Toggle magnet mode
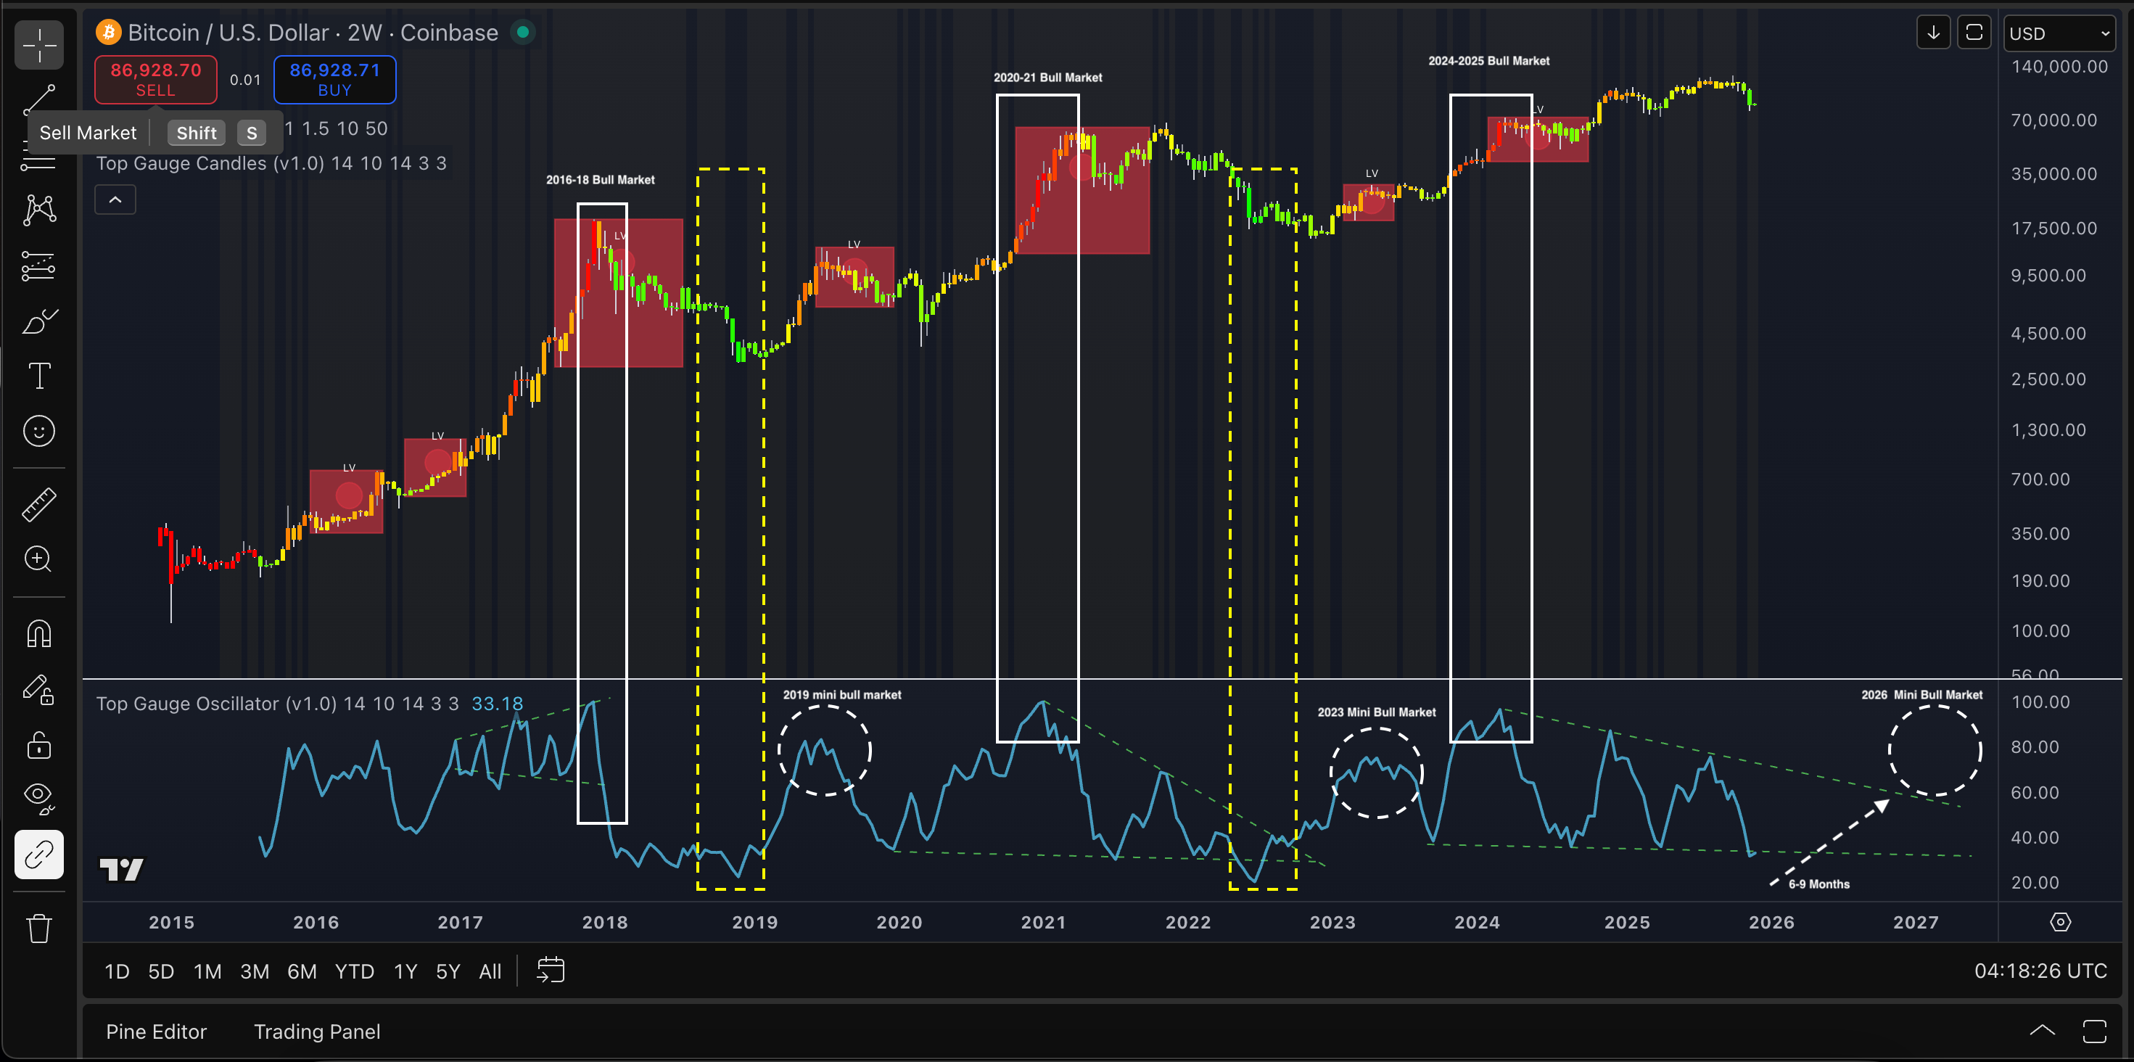The width and height of the screenshot is (2134, 1062). coord(39,634)
